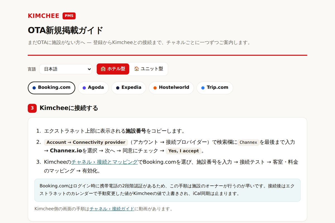Click the red step 3 badge
This screenshot has height=223, width=335.
32,108
